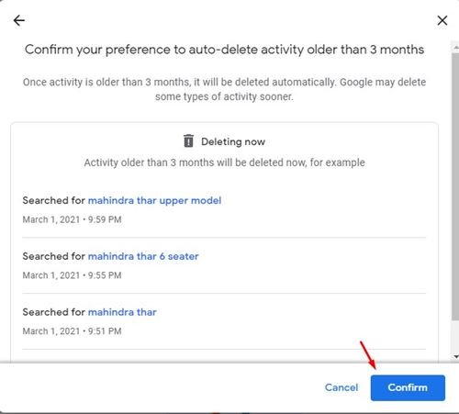Cancel the auto-delete preference
This screenshot has height=414, width=459.
(x=341, y=387)
